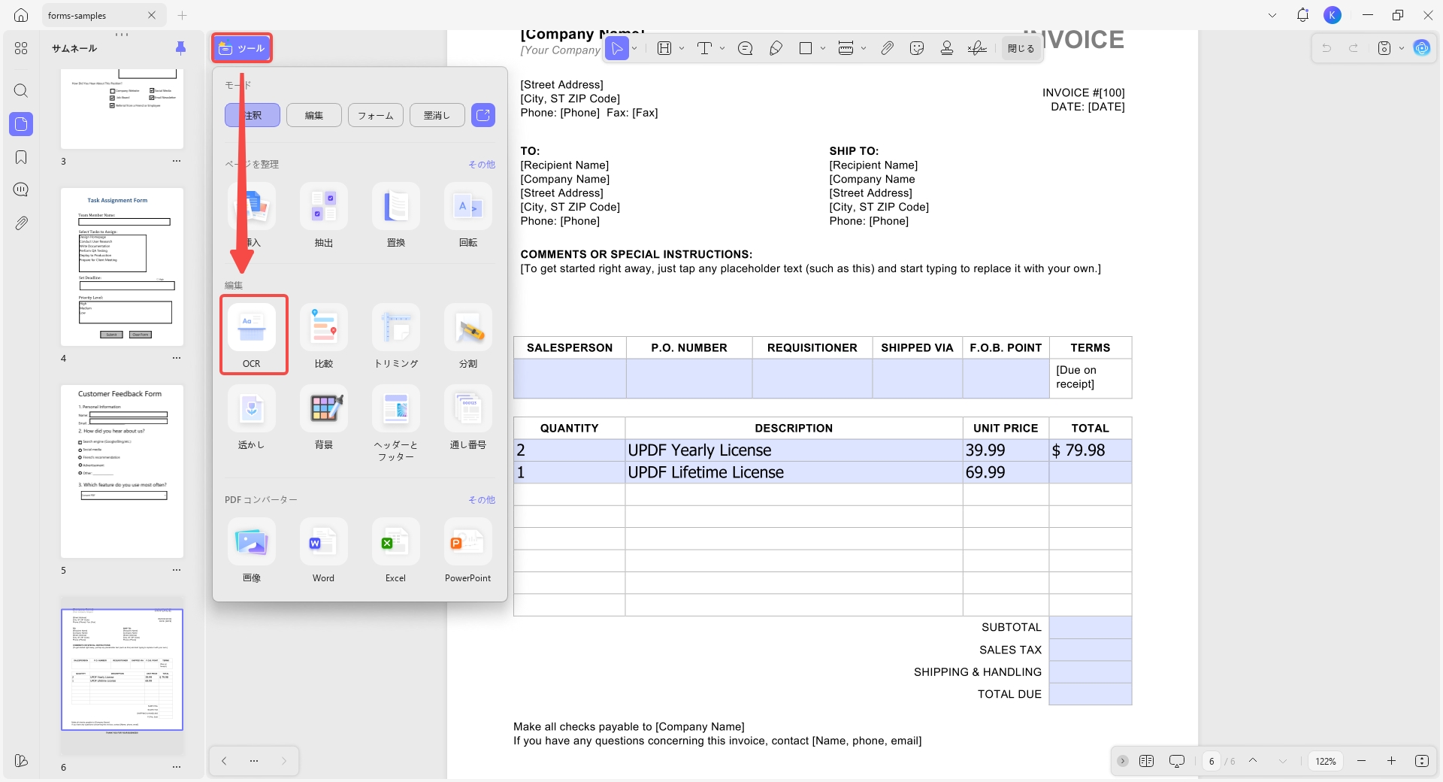Select the 抽出 extract pages tool
1443x782 pixels.
tap(324, 214)
